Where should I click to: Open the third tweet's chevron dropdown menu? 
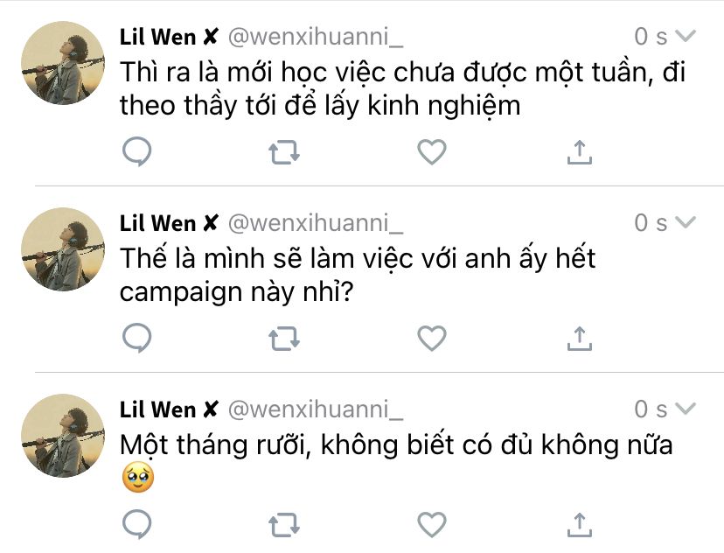coord(686,409)
